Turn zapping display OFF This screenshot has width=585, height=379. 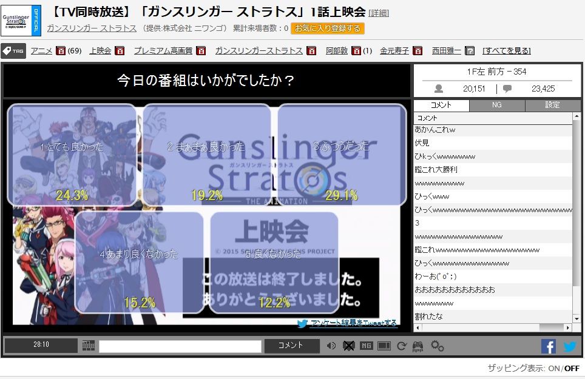pos(572,369)
